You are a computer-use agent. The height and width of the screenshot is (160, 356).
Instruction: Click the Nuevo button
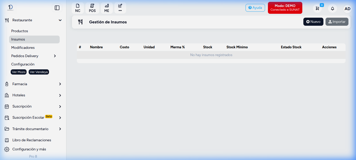pyautogui.click(x=313, y=22)
